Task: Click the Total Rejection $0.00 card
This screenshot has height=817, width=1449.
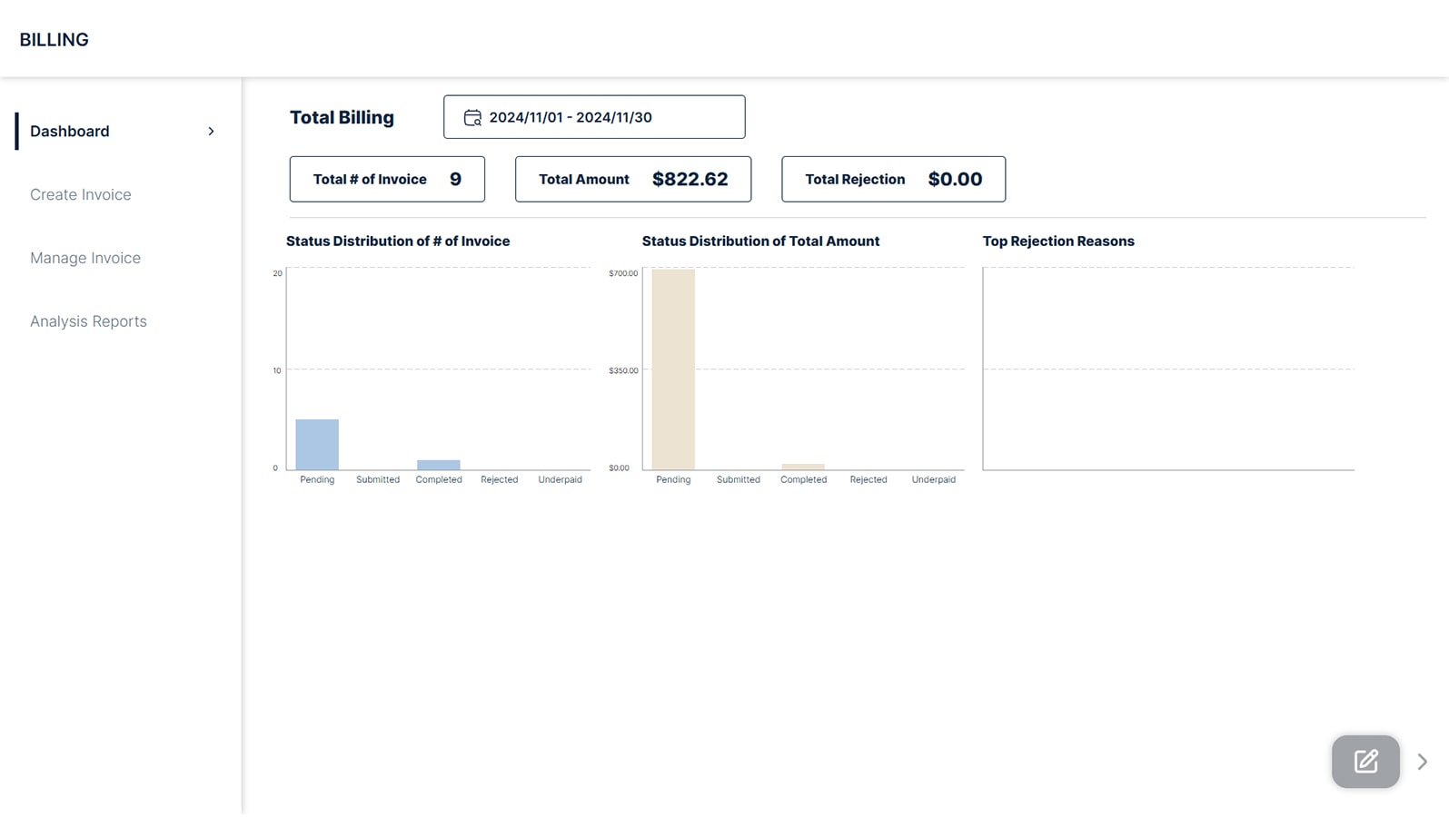Action: coord(893,179)
